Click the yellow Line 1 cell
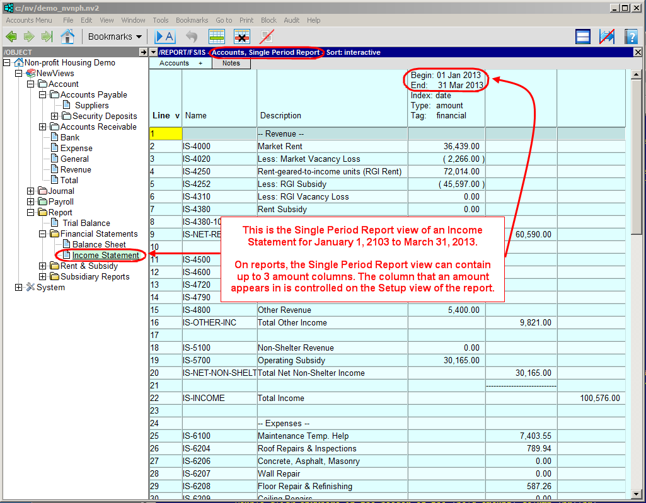 (x=165, y=133)
